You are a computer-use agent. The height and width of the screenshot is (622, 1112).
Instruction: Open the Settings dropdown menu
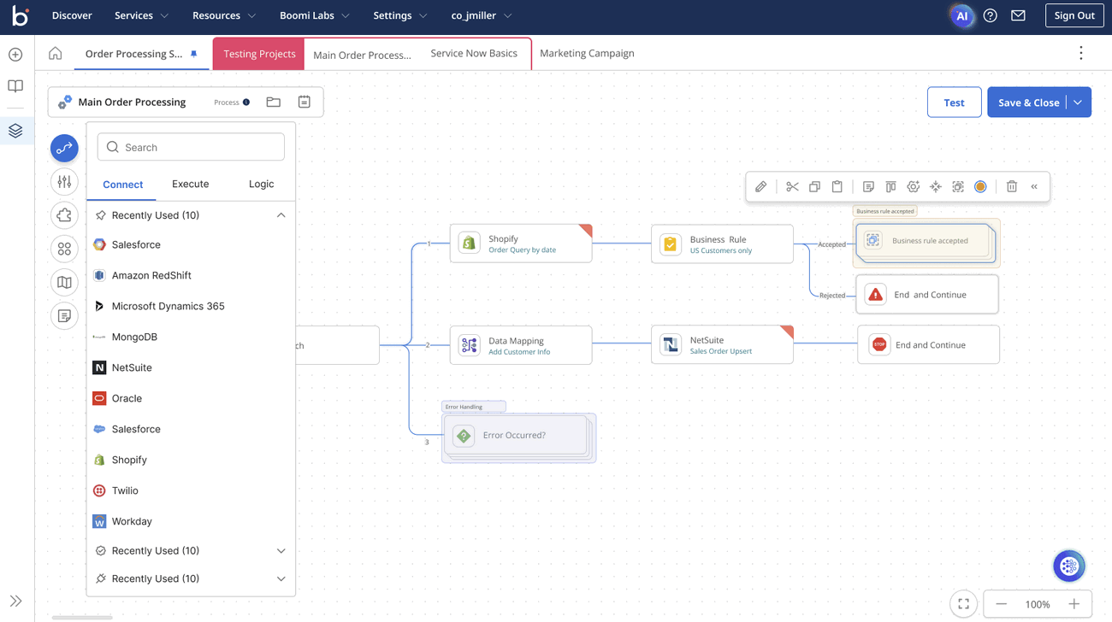399,15
